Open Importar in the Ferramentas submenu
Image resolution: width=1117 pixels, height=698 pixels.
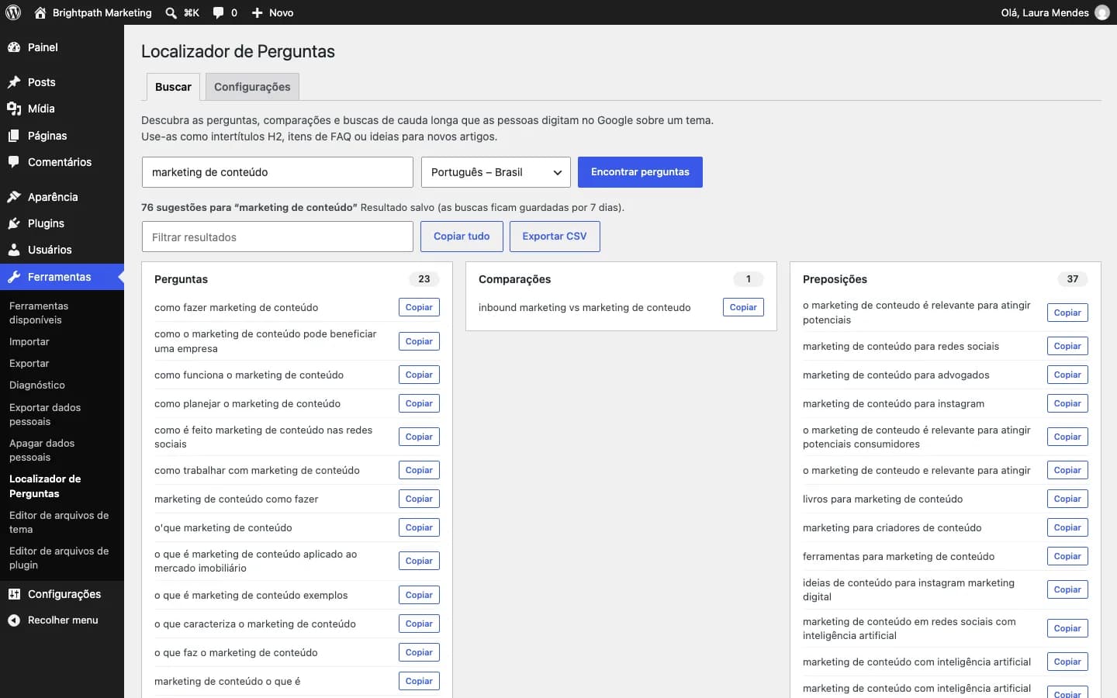[29, 342]
